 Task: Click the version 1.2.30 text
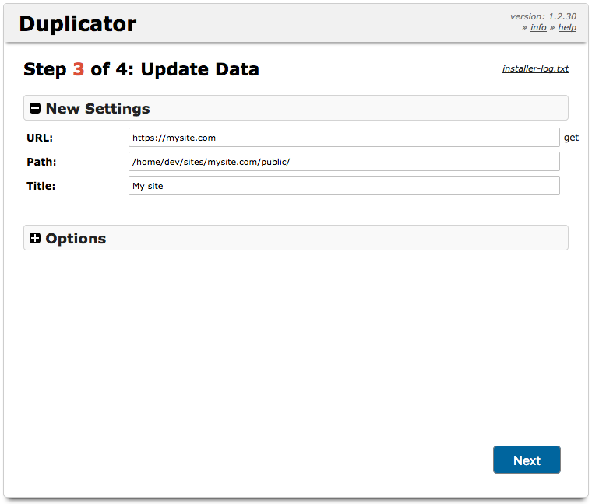pos(543,16)
